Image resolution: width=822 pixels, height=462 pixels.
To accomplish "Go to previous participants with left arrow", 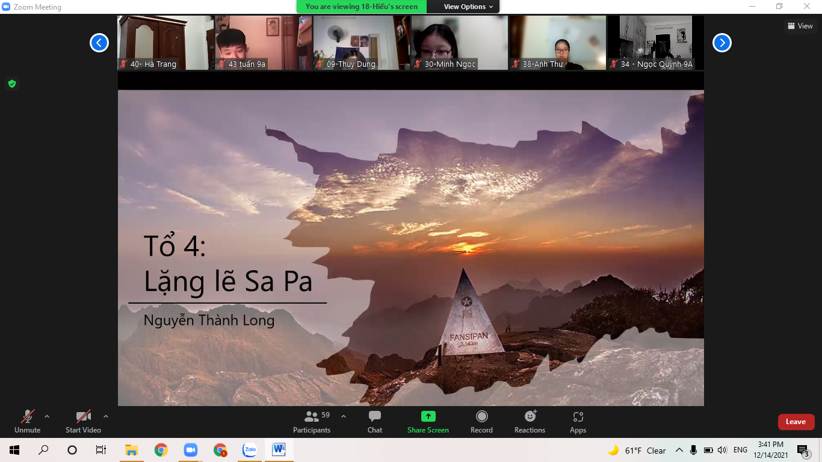I will pyautogui.click(x=99, y=43).
